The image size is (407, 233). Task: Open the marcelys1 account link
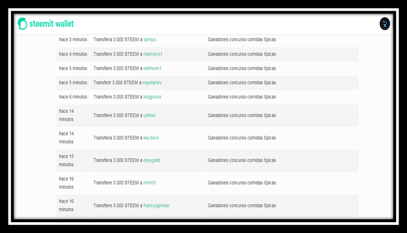tap(153, 54)
